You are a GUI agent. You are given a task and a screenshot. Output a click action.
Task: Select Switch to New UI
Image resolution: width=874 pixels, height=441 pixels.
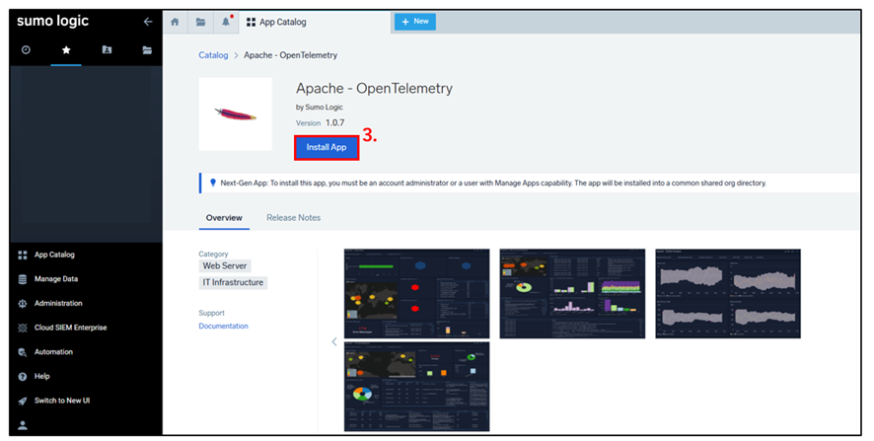[x=62, y=401]
